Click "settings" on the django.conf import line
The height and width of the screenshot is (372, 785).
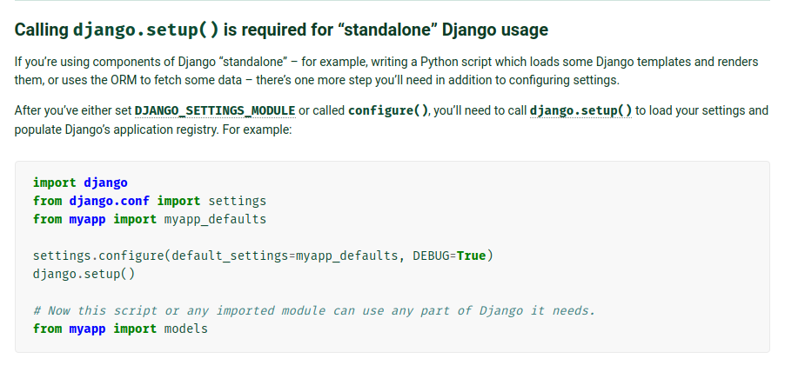(x=238, y=201)
